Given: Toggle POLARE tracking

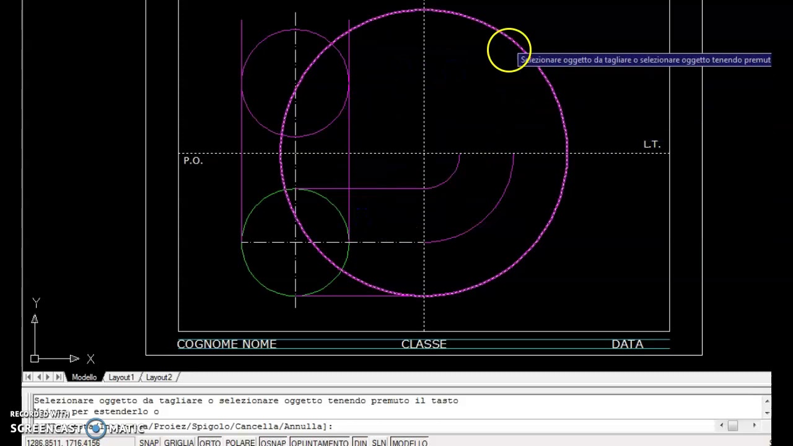Looking at the screenshot, I should (x=240, y=443).
